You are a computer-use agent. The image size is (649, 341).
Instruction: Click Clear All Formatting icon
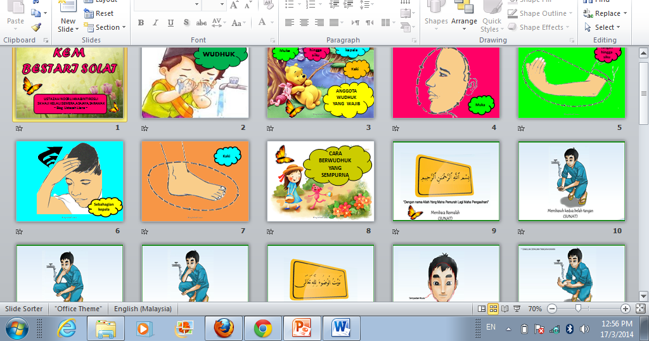pyautogui.click(x=268, y=5)
